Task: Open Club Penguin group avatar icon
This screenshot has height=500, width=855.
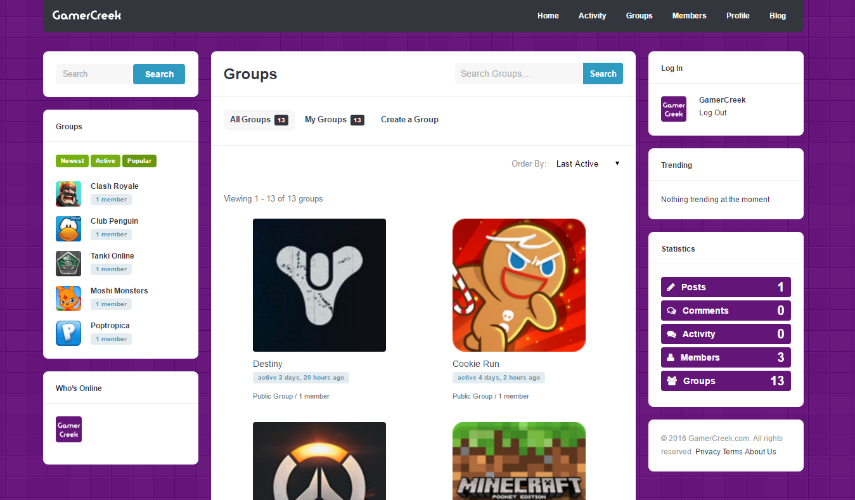Action: [x=68, y=228]
